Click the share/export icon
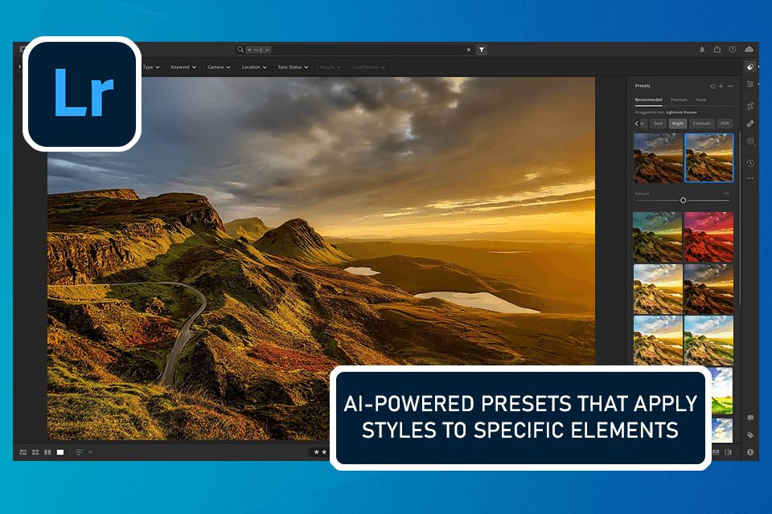The height and width of the screenshot is (514, 772). click(717, 49)
